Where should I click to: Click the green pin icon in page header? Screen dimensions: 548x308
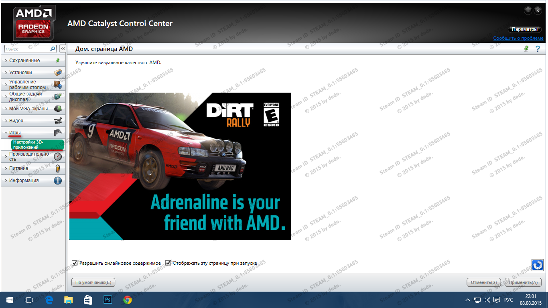526,49
